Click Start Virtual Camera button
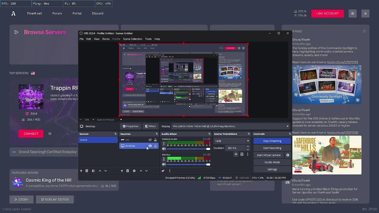 click(269, 155)
